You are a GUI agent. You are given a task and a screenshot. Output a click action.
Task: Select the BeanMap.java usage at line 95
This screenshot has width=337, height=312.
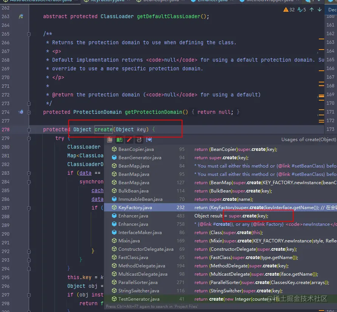[221, 174]
